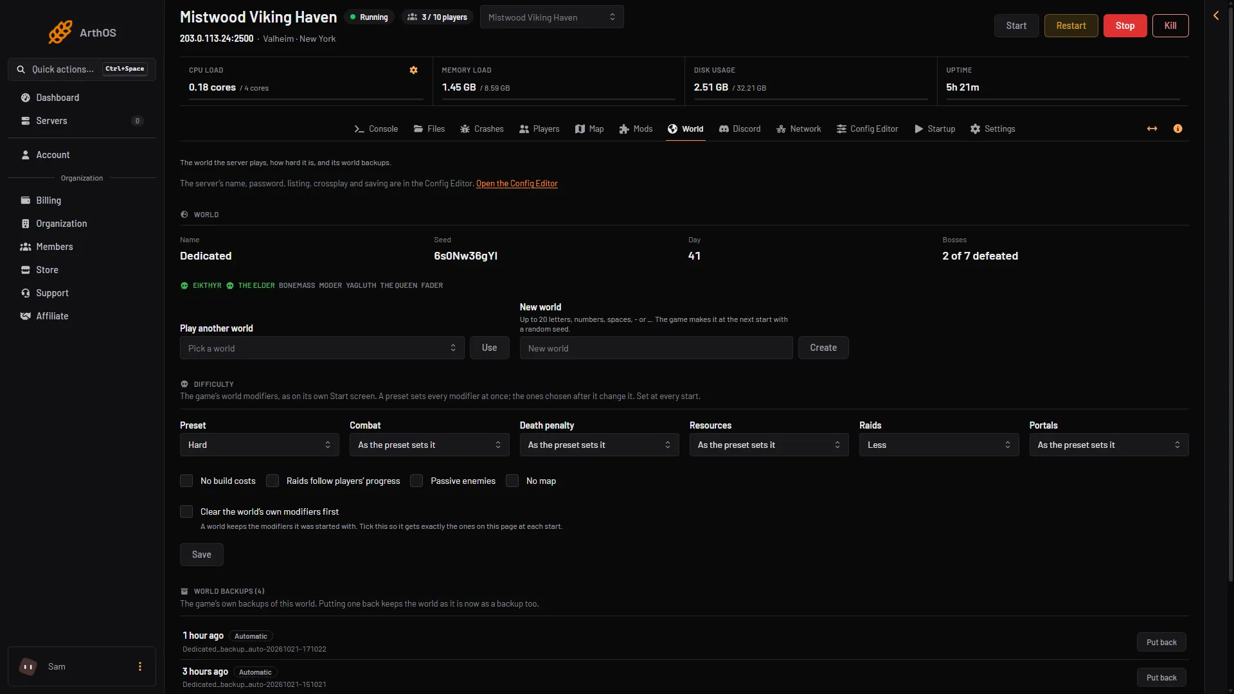This screenshot has width=1234, height=694.
Task: Click the orange info circle icon
Action: [x=1177, y=129]
